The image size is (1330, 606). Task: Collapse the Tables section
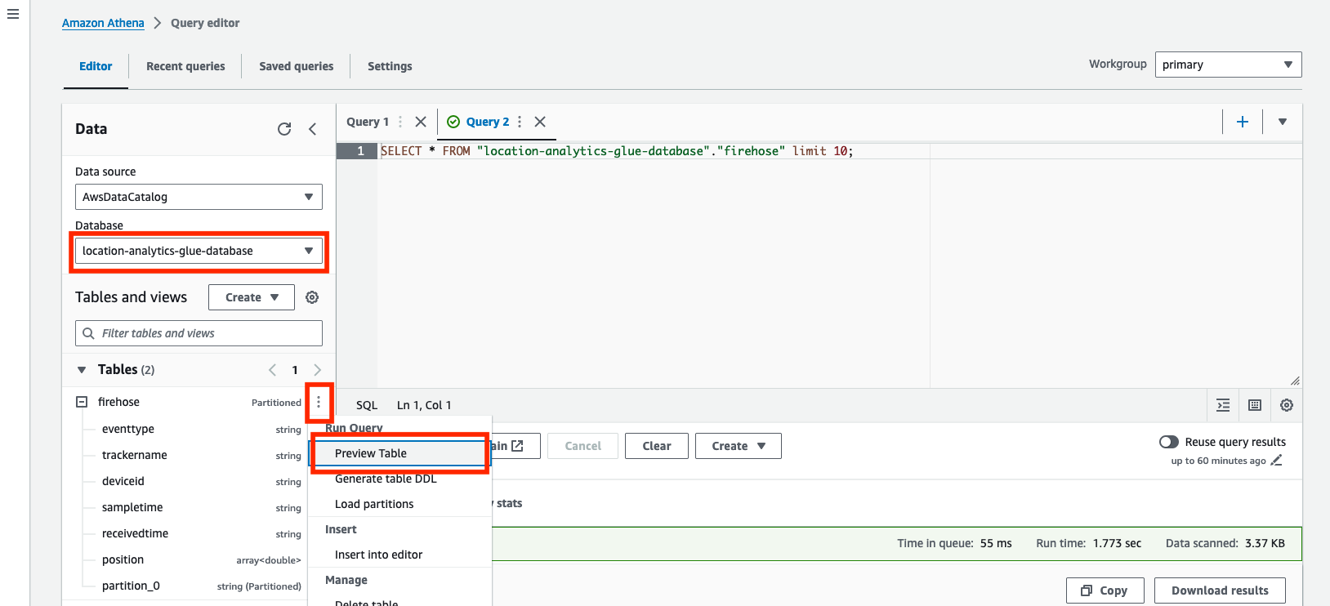[82, 370]
